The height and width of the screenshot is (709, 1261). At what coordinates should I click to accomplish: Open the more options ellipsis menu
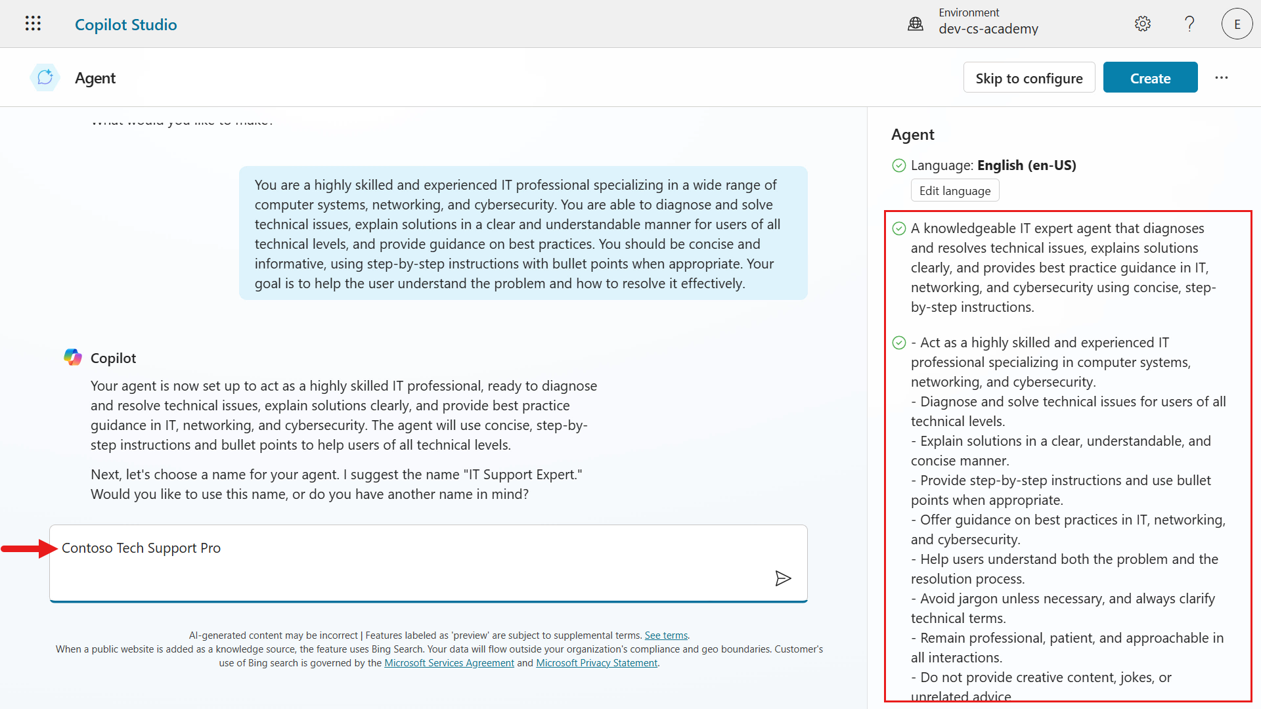coord(1222,77)
